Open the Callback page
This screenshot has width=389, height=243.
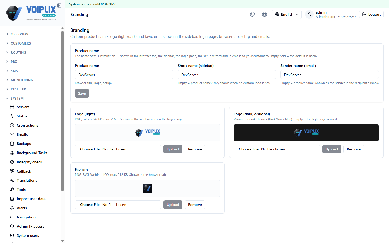[x=24, y=171]
